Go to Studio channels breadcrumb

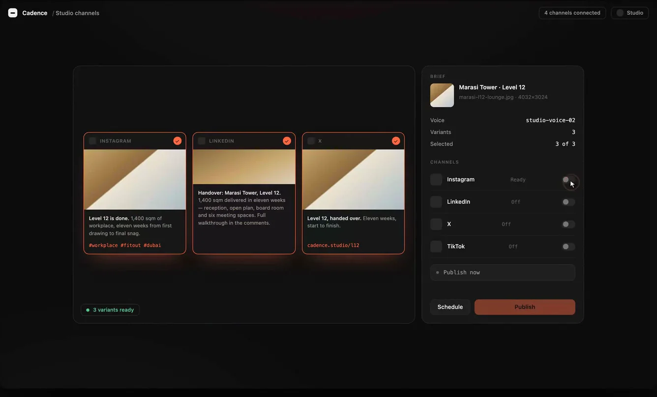tap(77, 13)
